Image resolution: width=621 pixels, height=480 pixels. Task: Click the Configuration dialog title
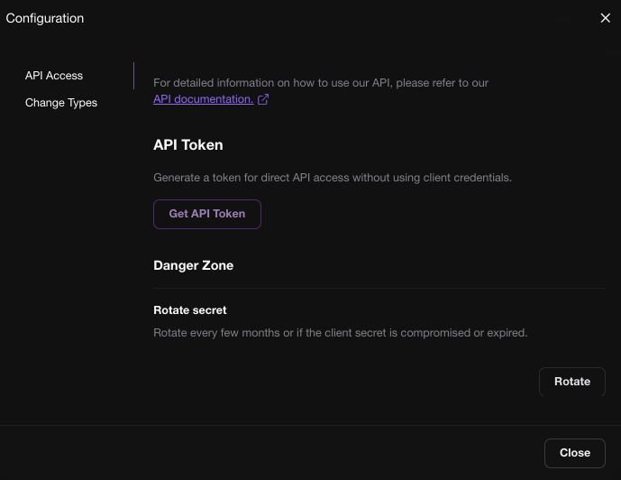(45, 18)
